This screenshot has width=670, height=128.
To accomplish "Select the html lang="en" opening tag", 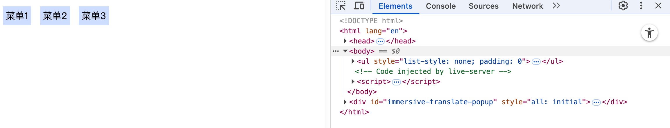I will 373,31.
